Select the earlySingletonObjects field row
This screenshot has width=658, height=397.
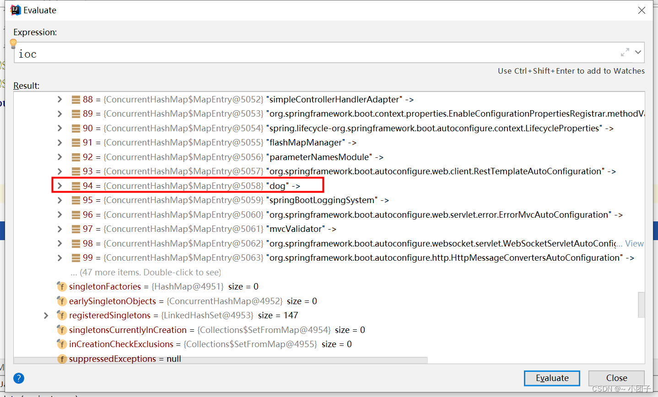pyautogui.click(x=187, y=301)
